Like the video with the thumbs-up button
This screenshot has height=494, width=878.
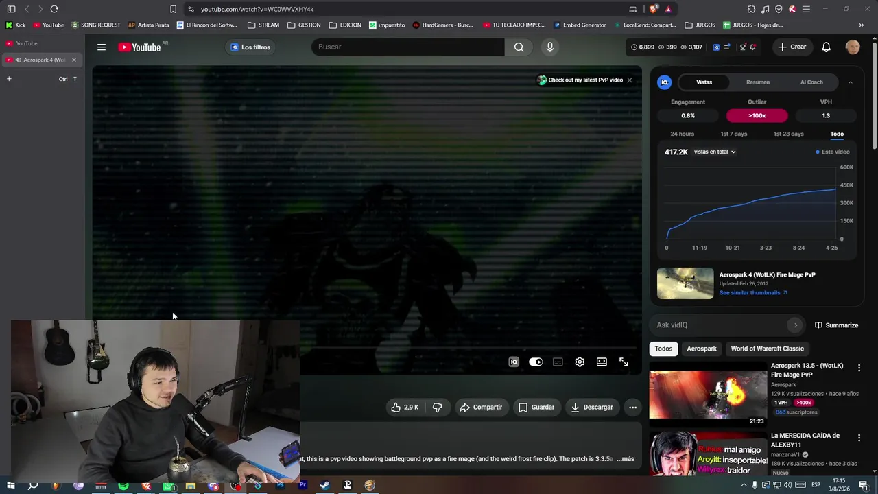(405, 408)
